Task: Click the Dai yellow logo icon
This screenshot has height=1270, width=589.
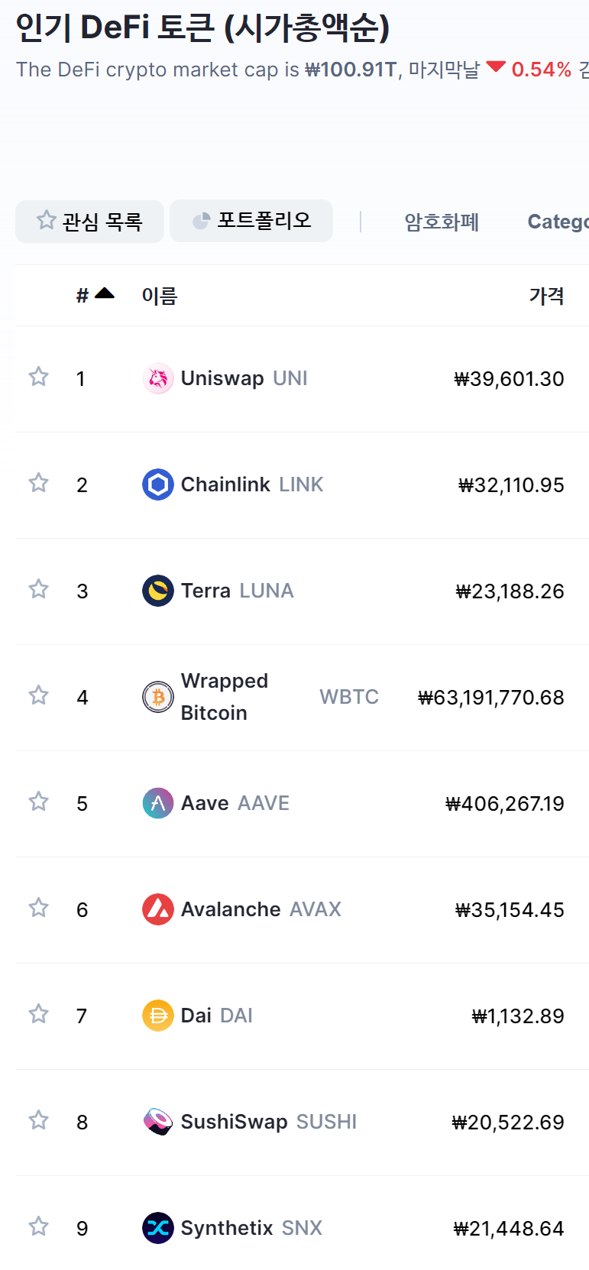Action: tap(158, 1016)
